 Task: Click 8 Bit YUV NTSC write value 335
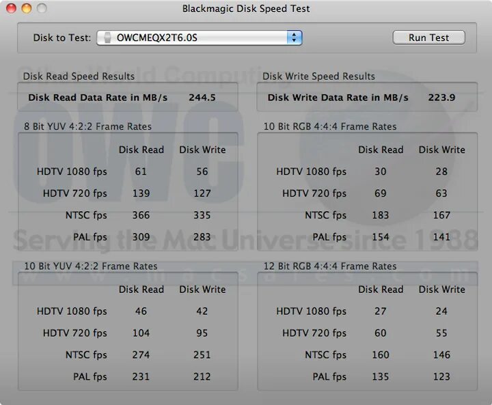tap(202, 215)
